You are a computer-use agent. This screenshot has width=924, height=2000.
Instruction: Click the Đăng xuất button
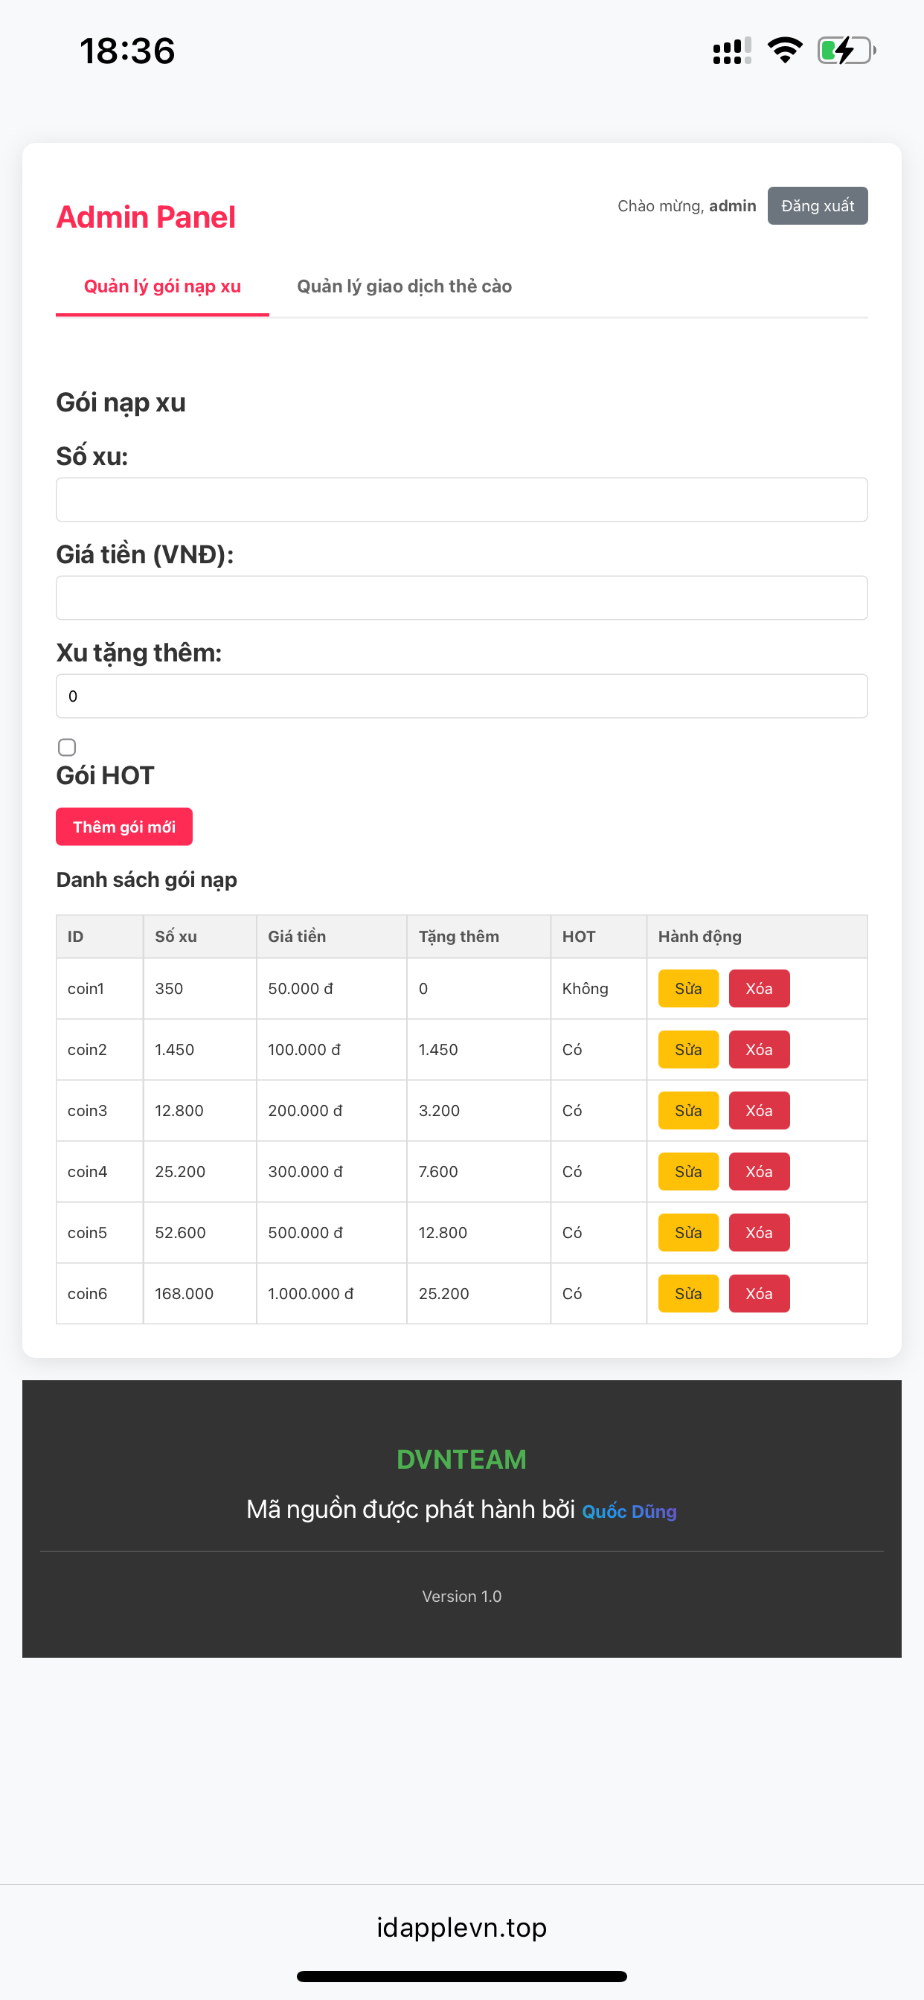(x=818, y=206)
